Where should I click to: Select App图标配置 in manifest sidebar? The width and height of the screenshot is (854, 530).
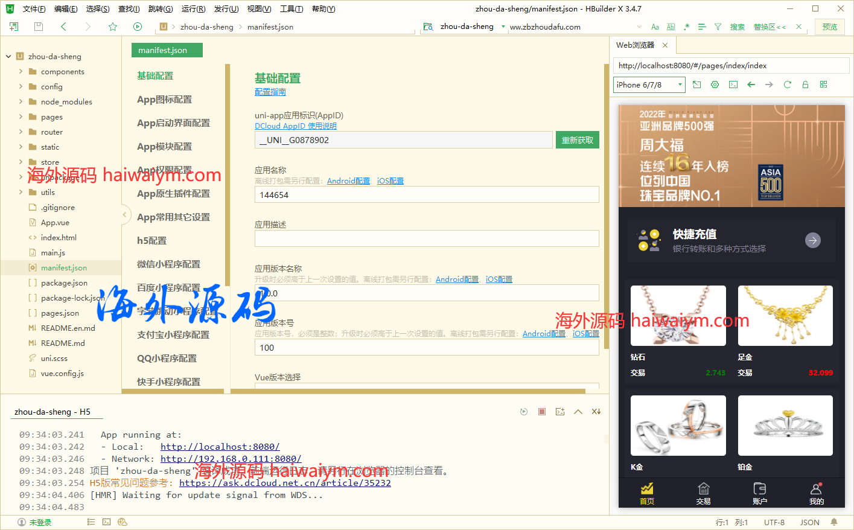coord(164,99)
